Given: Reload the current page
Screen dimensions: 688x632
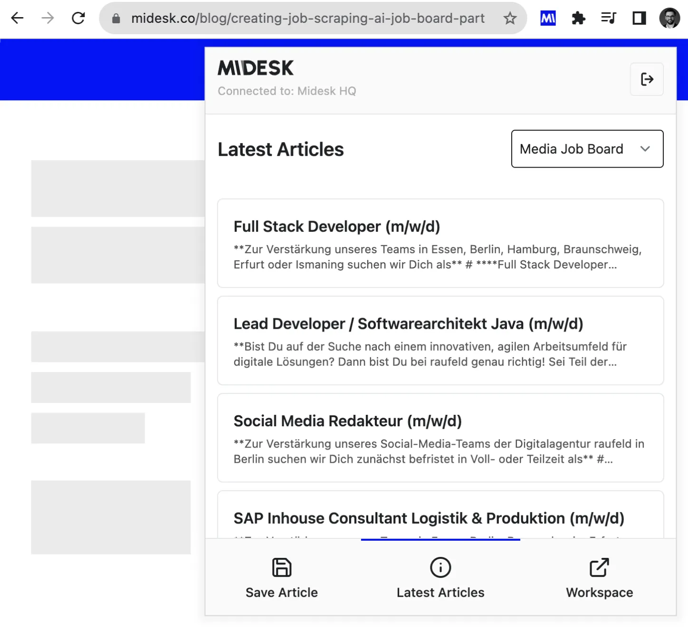Looking at the screenshot, I should tap(78, 19).
